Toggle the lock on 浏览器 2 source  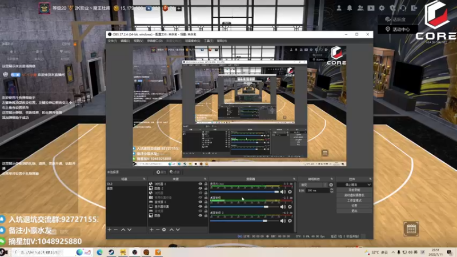point(206,184)
